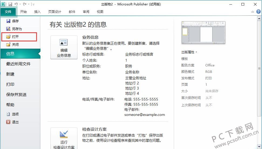This screenshot has height=149, width=262.
Task: Click the 电话: 555-555-5555 text
Action: 141,100
